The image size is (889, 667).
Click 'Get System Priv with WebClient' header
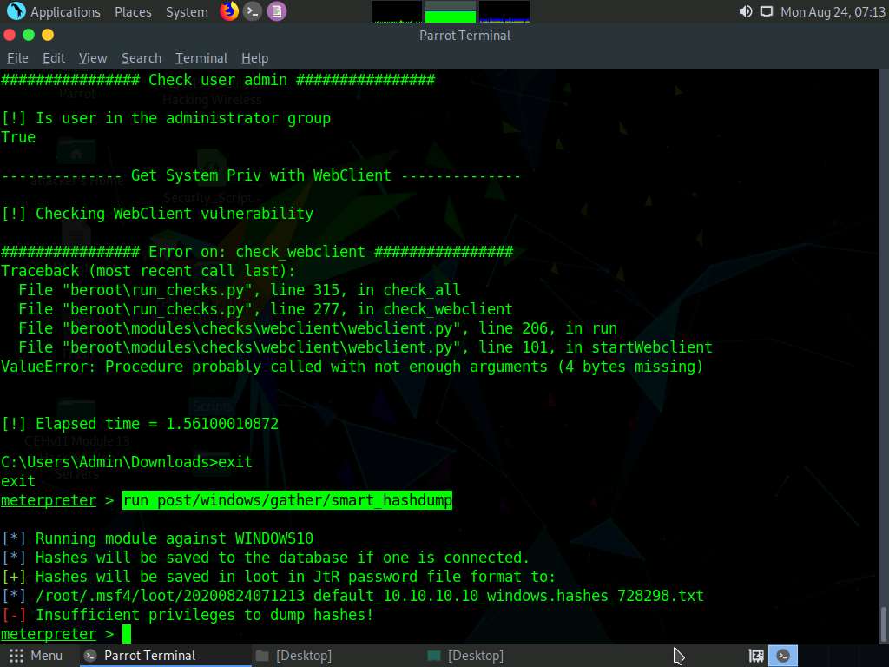coord(260,175)
